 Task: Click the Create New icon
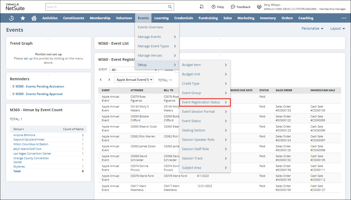click(201, 7)
